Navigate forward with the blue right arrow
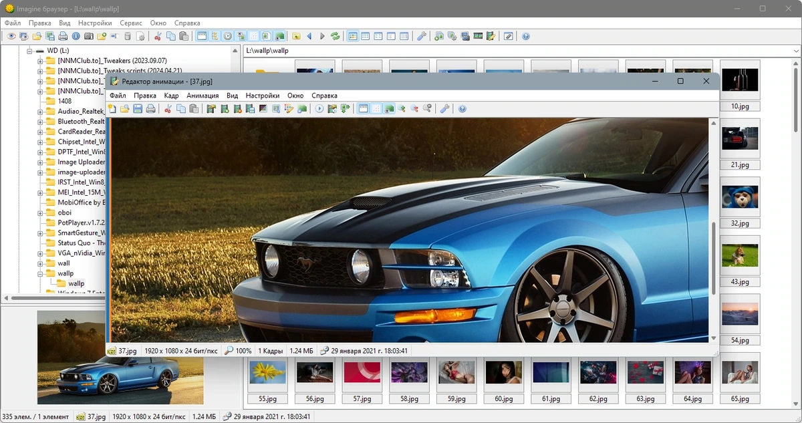Viewport: 802px width, 423px height. pyautogui.click(x=322, y=36)
